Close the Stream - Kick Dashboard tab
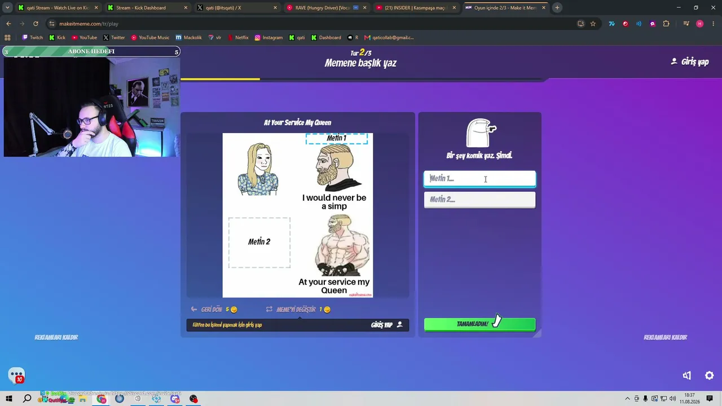Image resolution: width=722 pixels, height=406 pixels. tap(186, 8)
